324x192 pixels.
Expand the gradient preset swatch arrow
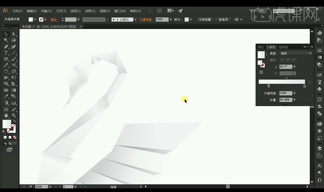[x=266, y=55]
